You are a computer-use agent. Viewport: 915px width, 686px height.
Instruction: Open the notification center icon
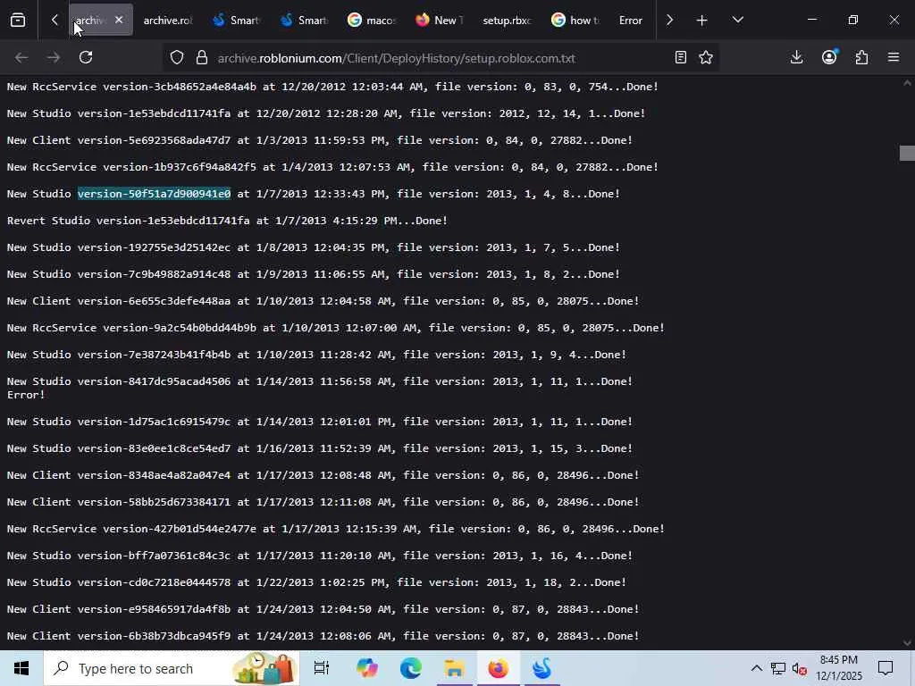(x=886, y=668)
